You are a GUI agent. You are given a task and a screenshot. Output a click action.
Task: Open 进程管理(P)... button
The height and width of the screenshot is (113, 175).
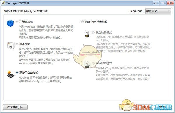15,107
